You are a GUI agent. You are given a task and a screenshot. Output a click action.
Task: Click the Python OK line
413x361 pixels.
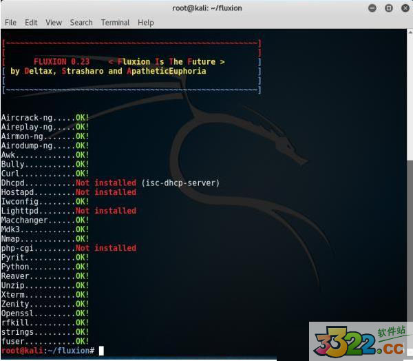tap(45, 267)
